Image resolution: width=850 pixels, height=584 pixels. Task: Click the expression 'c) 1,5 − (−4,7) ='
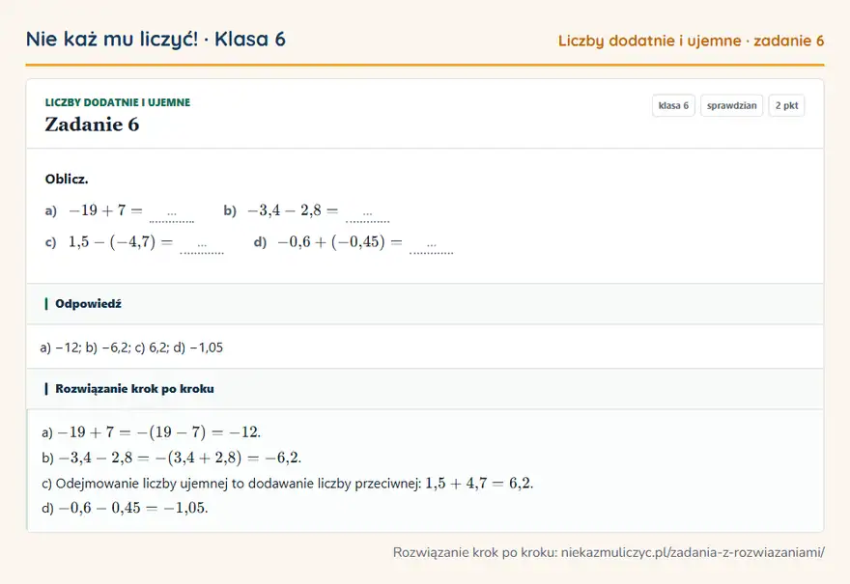click(x=109, y=241)
